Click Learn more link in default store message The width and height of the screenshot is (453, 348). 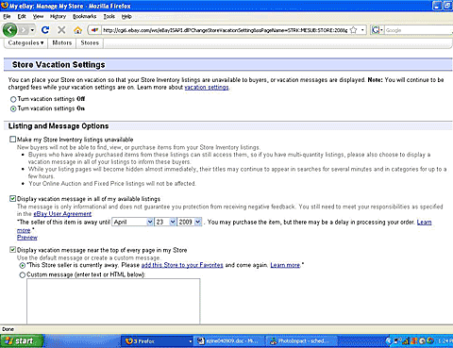pos(285,265)
